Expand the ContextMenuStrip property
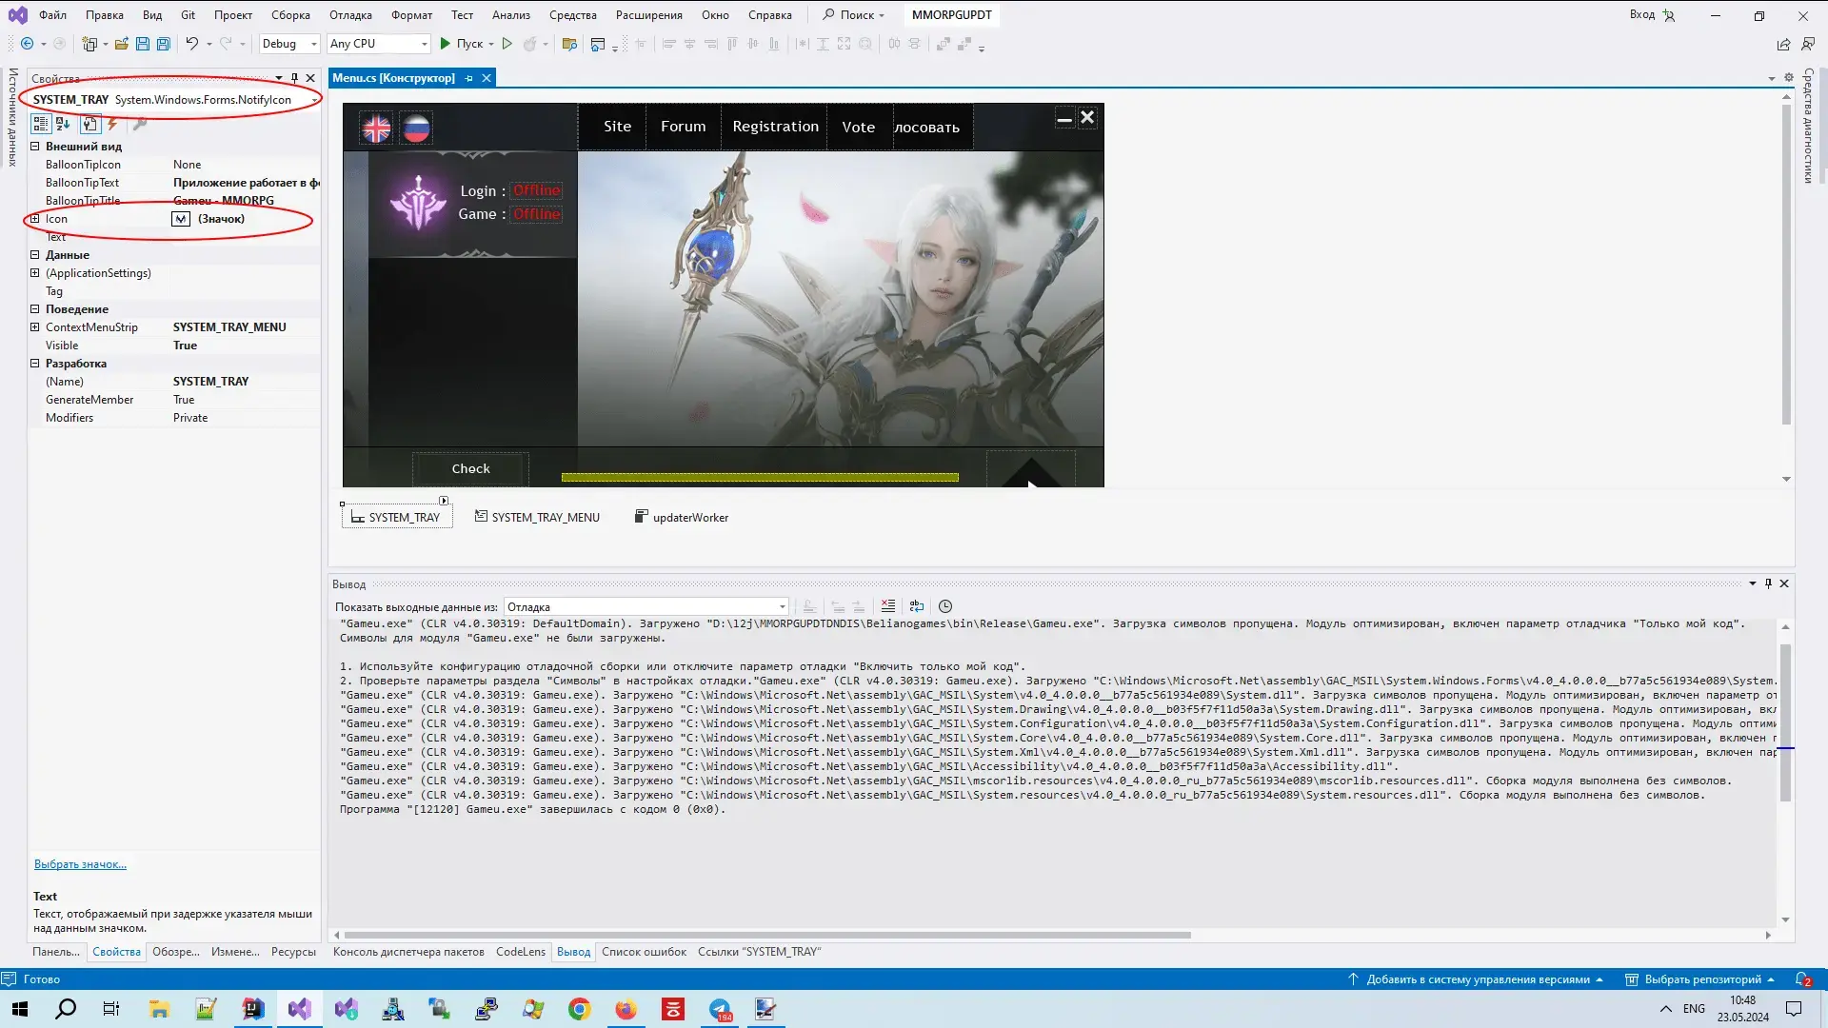This screenshot has height=1028, width=1828. pos(35,327)
